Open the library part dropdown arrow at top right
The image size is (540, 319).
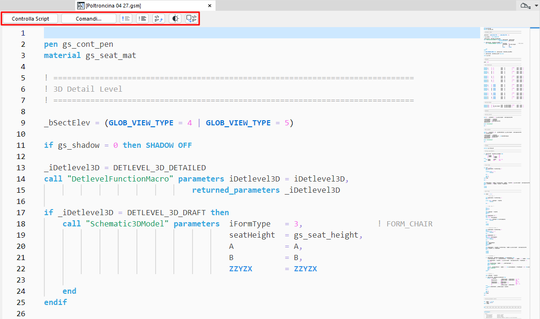[x=536, y=6]
